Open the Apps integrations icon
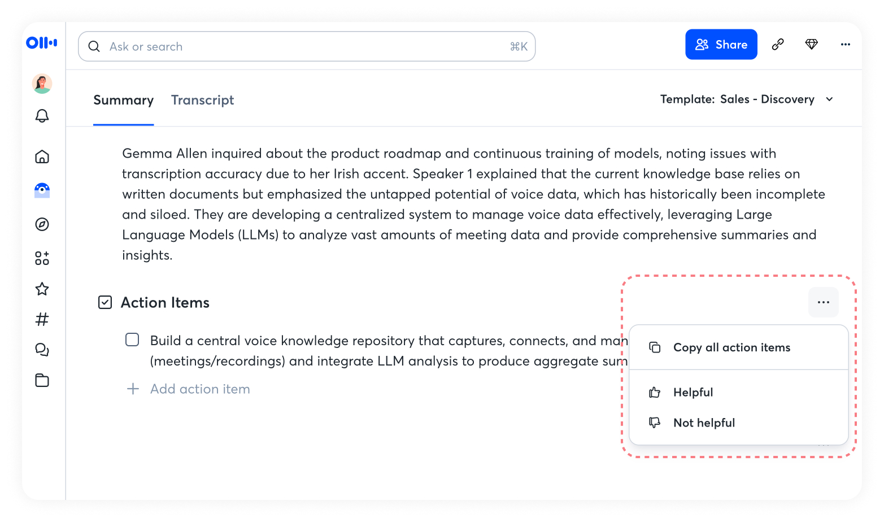 (42, 258)
